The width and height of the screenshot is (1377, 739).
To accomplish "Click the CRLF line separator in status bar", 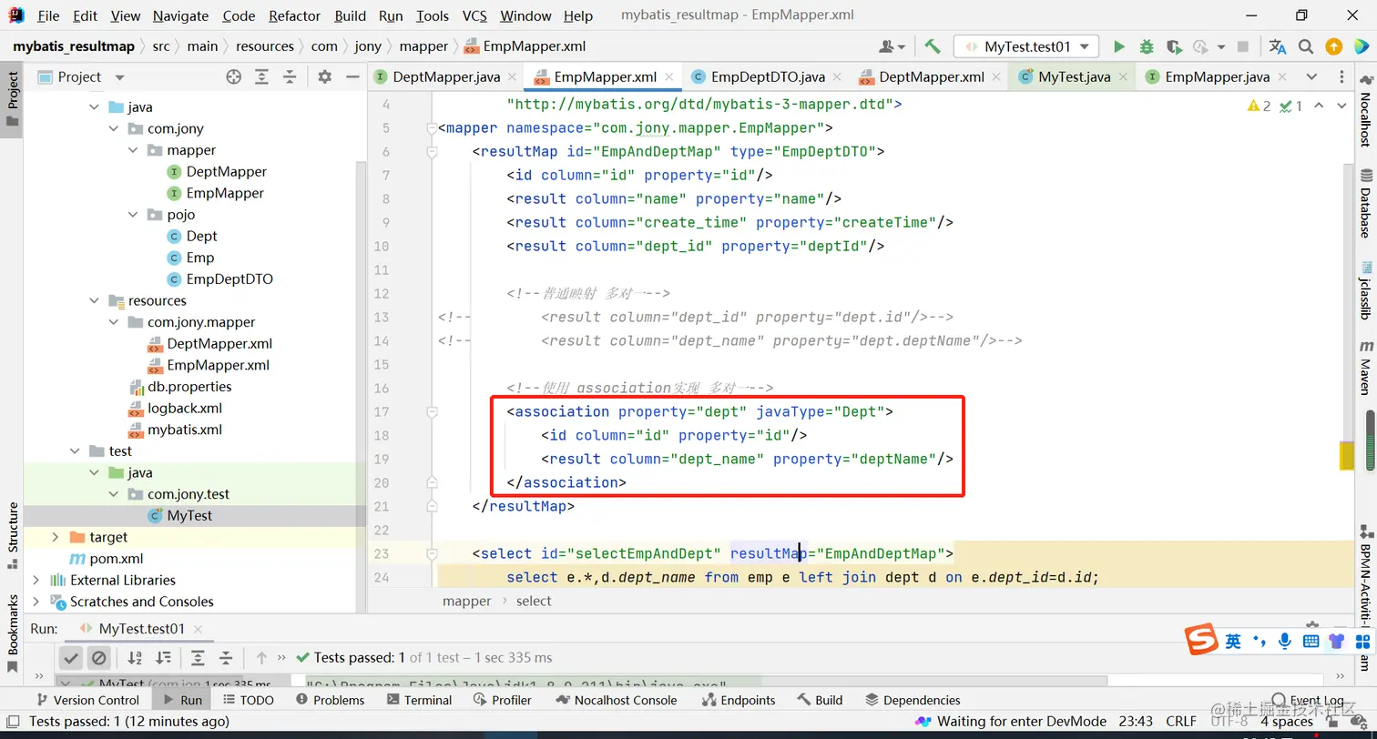I will click(x=1182, y=722).
